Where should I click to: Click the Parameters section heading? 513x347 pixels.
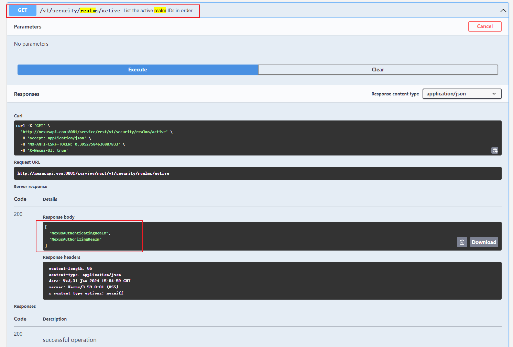pos(28,27)
